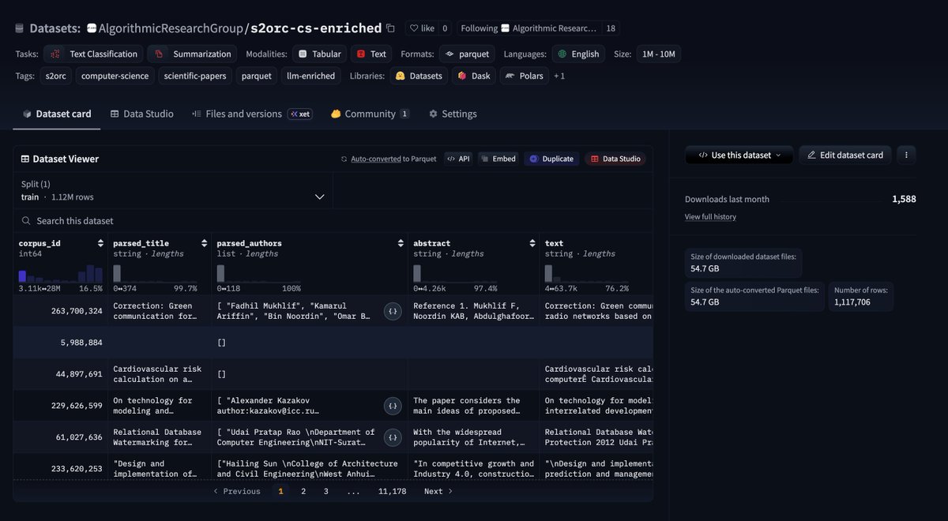Select the parquet format tag
Viewport: 948px width, 521px height.
(x=467, y=54)
